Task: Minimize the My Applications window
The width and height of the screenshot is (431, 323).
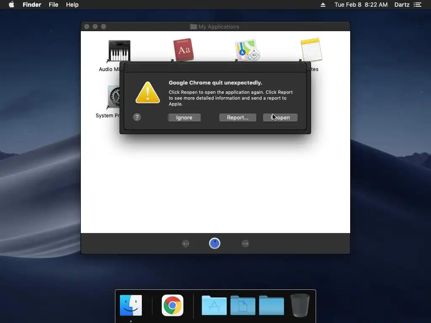Action: (95, 26)
